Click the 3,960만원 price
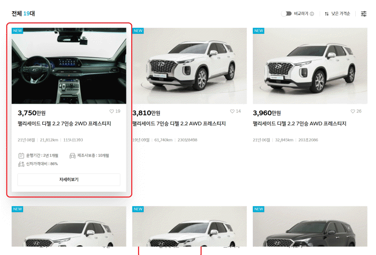Viewport: 376px width, 255px height. (x=267, y=113)
